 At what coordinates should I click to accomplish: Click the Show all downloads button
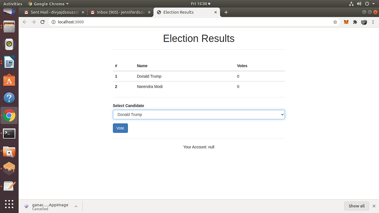point(357,206)
